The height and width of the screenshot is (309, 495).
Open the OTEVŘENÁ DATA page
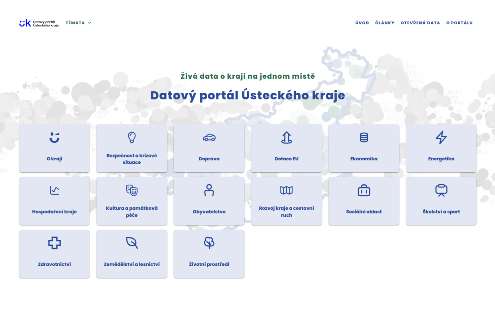click(420, 23)
